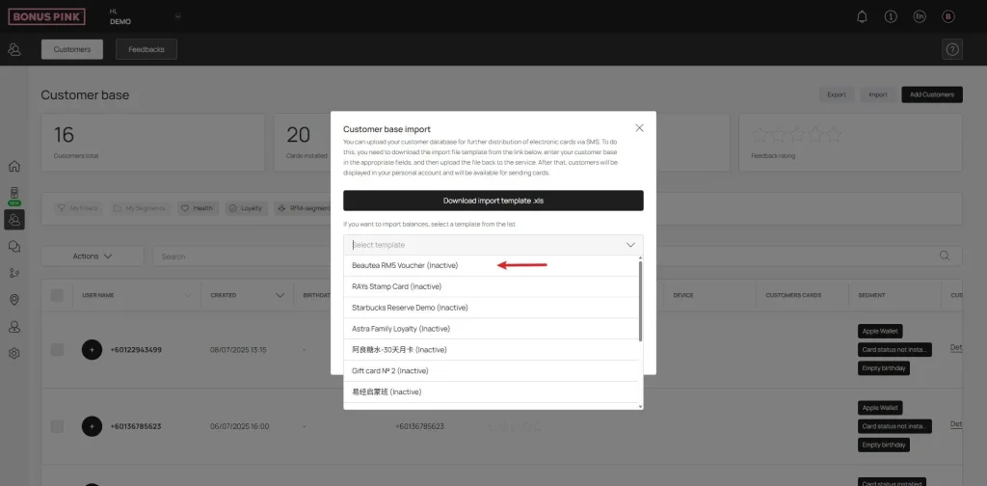Open the settings gear in sidebar
Viewport: 987px width, 486px height.
(x=14, y=353)
